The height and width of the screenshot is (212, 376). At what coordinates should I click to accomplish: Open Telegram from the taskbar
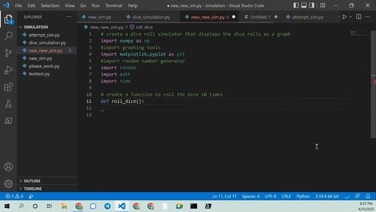pyautogui.click(x=107, y=206)
